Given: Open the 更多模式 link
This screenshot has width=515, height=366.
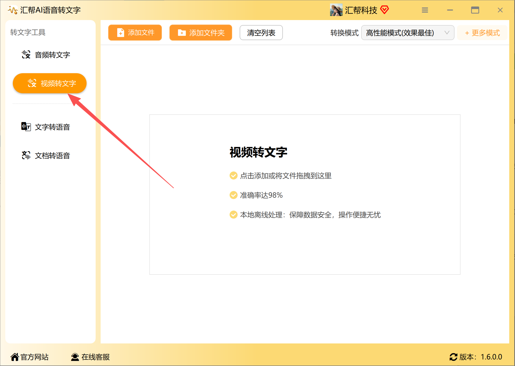Looking at the screenshot, I should tap(482, 33).
